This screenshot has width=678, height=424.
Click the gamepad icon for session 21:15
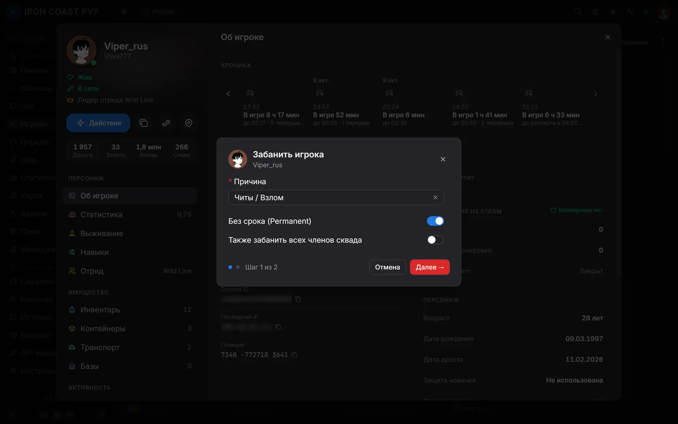[529, 93]
